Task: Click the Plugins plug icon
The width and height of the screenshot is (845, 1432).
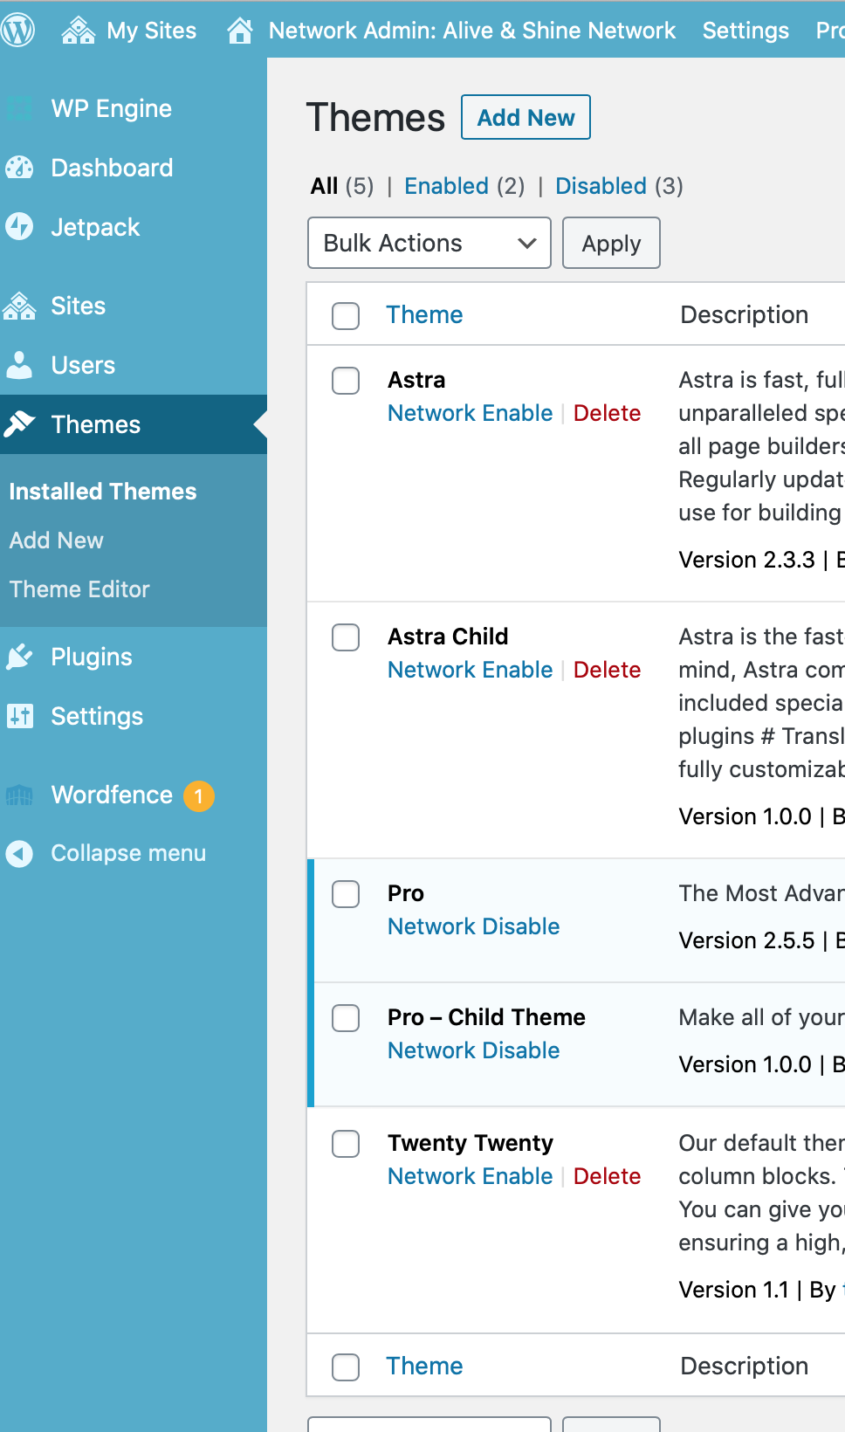Action: pos(19,657)
